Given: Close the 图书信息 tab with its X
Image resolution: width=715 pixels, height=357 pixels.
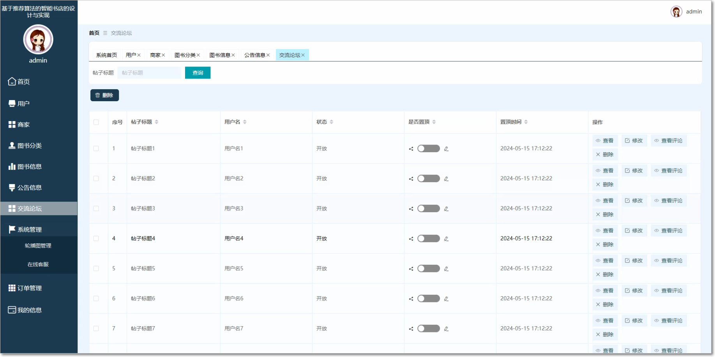Looking at the screenshot, I should tap(233, 55).
